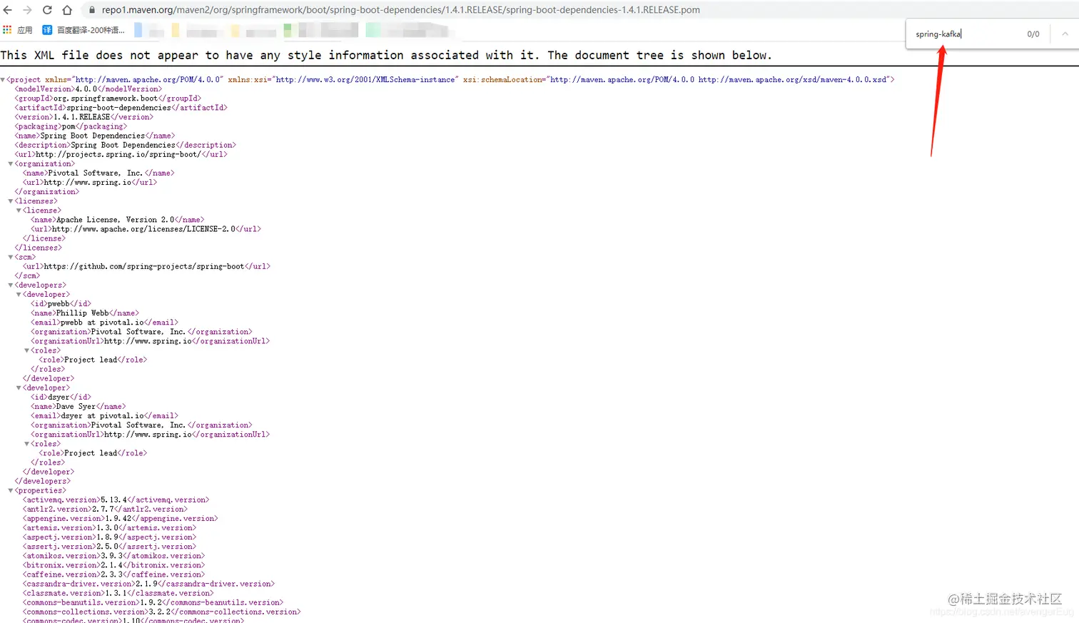Click the browser forward arrow
The image size is (1079, 623).
click(27, 10)
